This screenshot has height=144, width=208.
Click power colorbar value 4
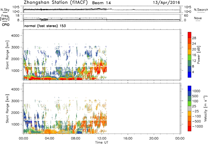point(193,72)
